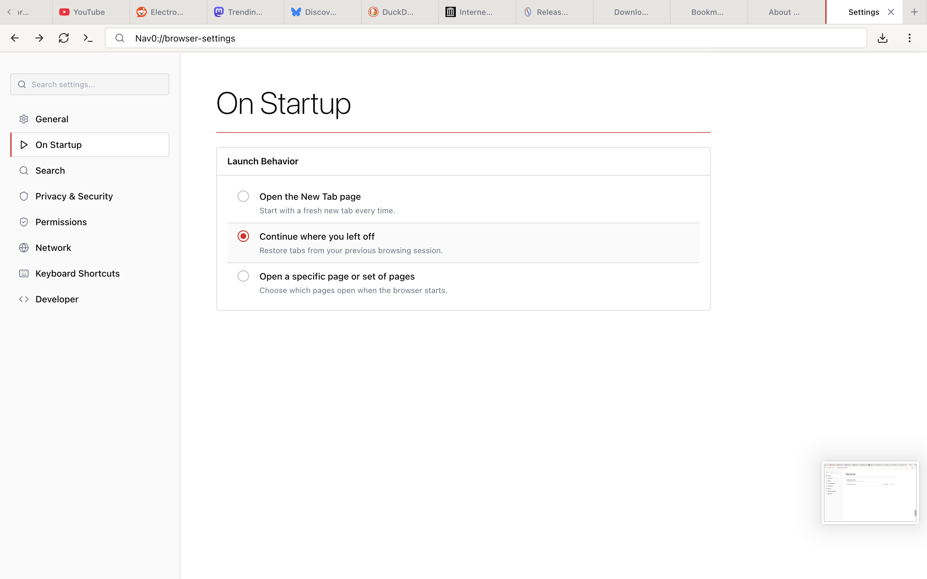
Task: Switch to the Downloads tab
Action: [632, 12]
